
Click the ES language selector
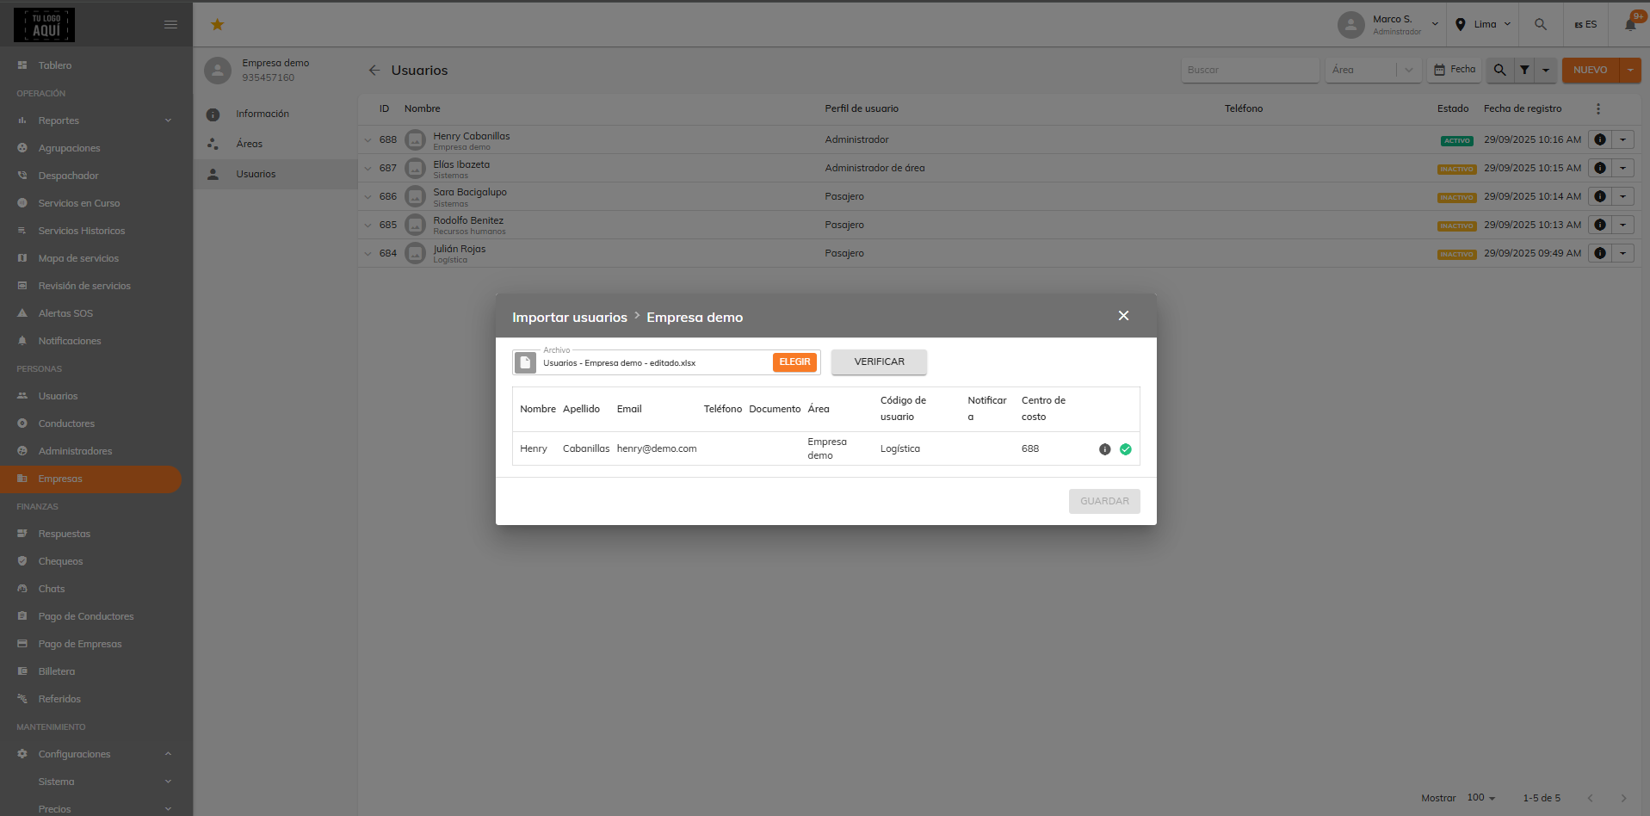pos(1585,24)
